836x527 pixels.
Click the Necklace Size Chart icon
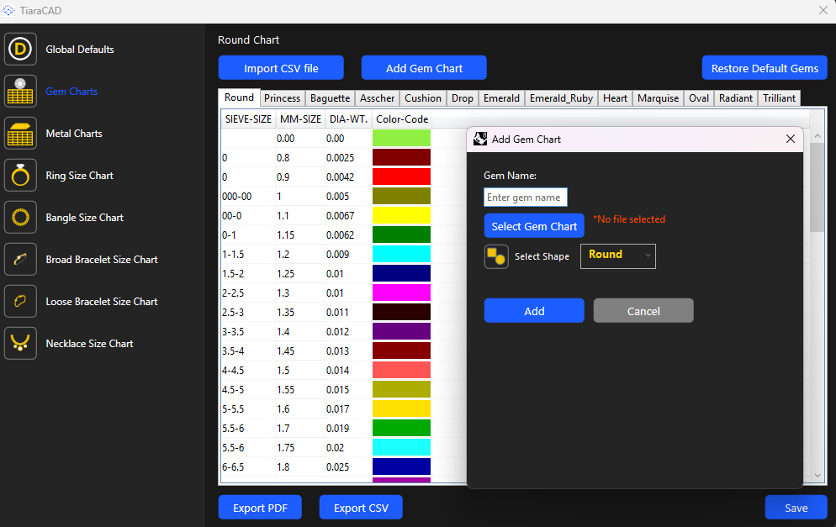point(20,344)
